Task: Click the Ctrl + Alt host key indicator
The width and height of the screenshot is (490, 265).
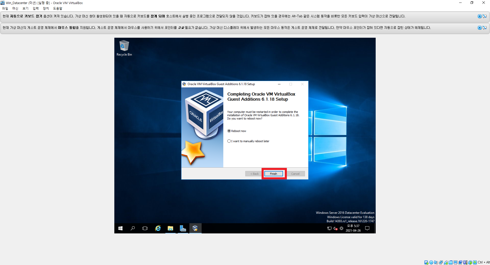Action: click(x=484, y=262)
